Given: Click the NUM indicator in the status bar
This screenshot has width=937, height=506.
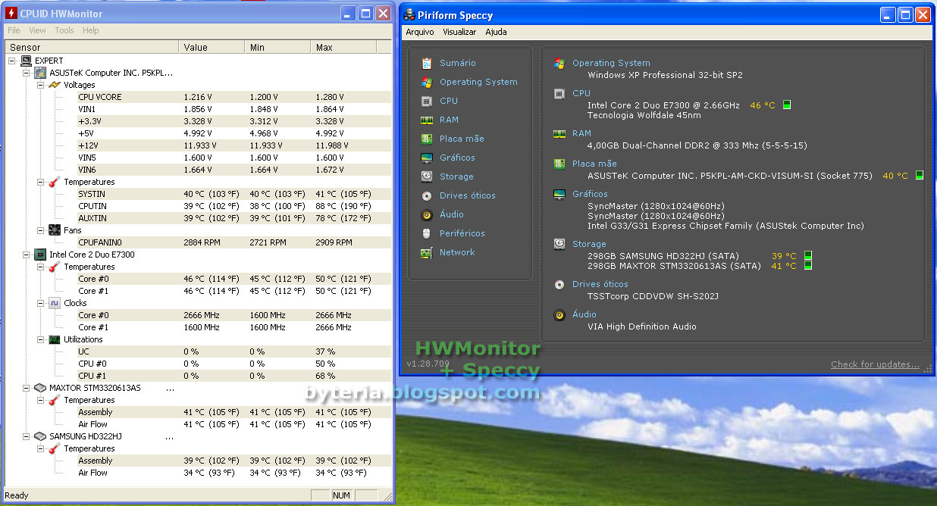Looking at the screenshot, I should pyautogui.click(x=341, y=495).
